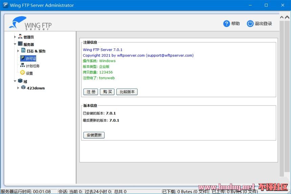Click the Copyright 2021 by wftpserver.com line
Image resolution: width=291 pixels, height=194 pixels.
pyautogui.click(x=138, y=55)
